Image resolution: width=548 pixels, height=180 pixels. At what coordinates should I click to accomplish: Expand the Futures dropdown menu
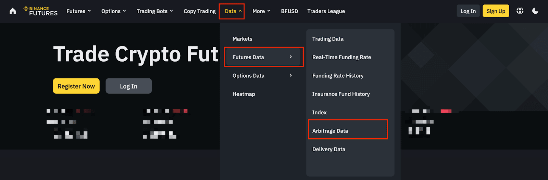pos(79,11)
